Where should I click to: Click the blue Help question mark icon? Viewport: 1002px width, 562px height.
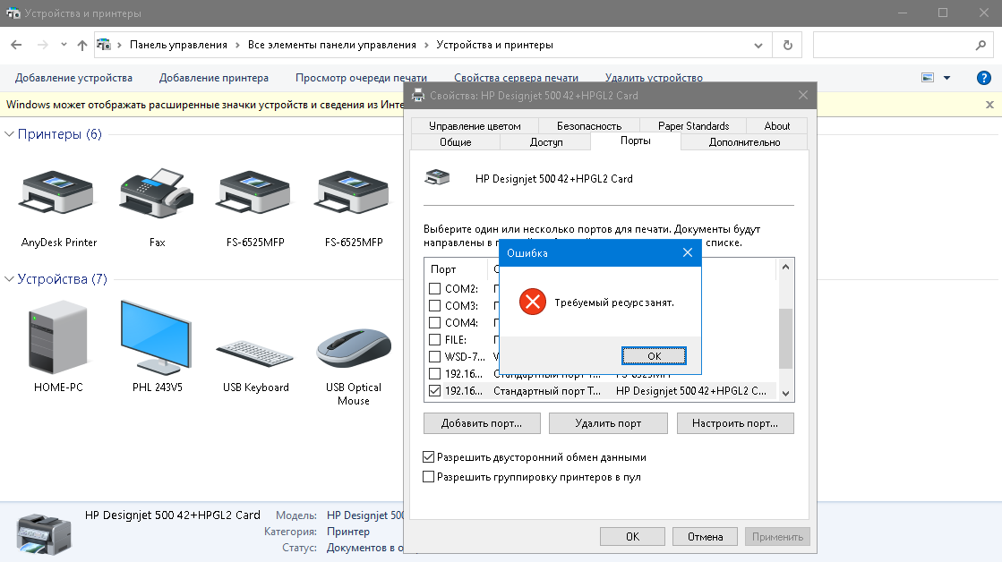(985, 77)
